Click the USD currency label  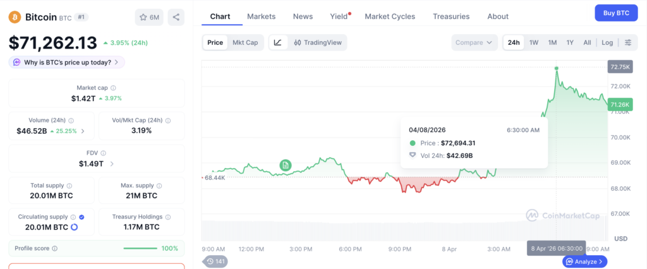pyautogui.click(x=620, y=239)
